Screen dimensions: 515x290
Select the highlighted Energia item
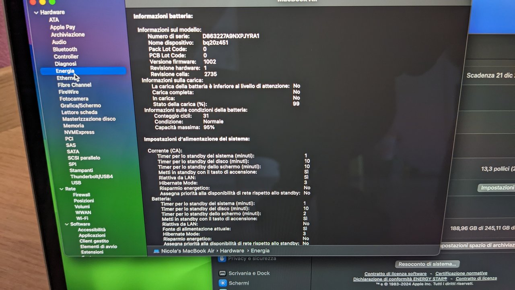pos(83,71)
